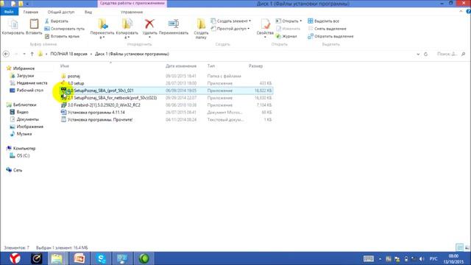Click the volume icon in system tray
The image size is (471, 265).
pos(422,258)
